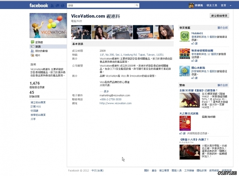The image size is (239, 176).
Task: Open Mobile01 page title link
Action: (x=197, y=33)
